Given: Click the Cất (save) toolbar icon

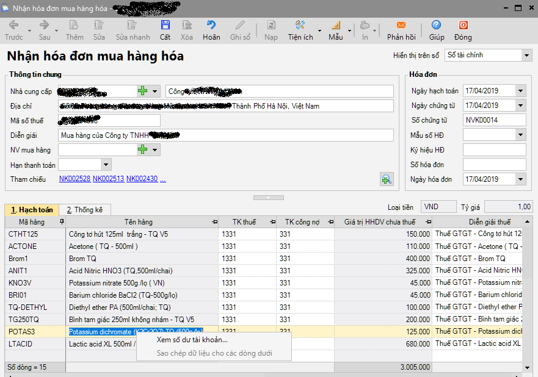Looking at the screenshot, I should (165, 26).
